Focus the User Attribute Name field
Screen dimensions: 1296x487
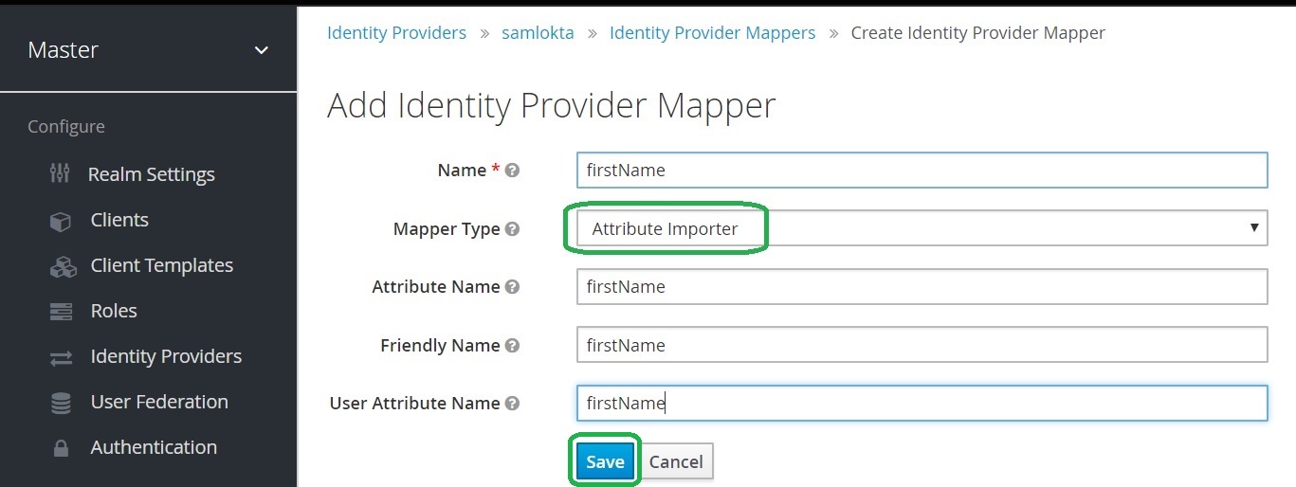(x=922, y=403)
